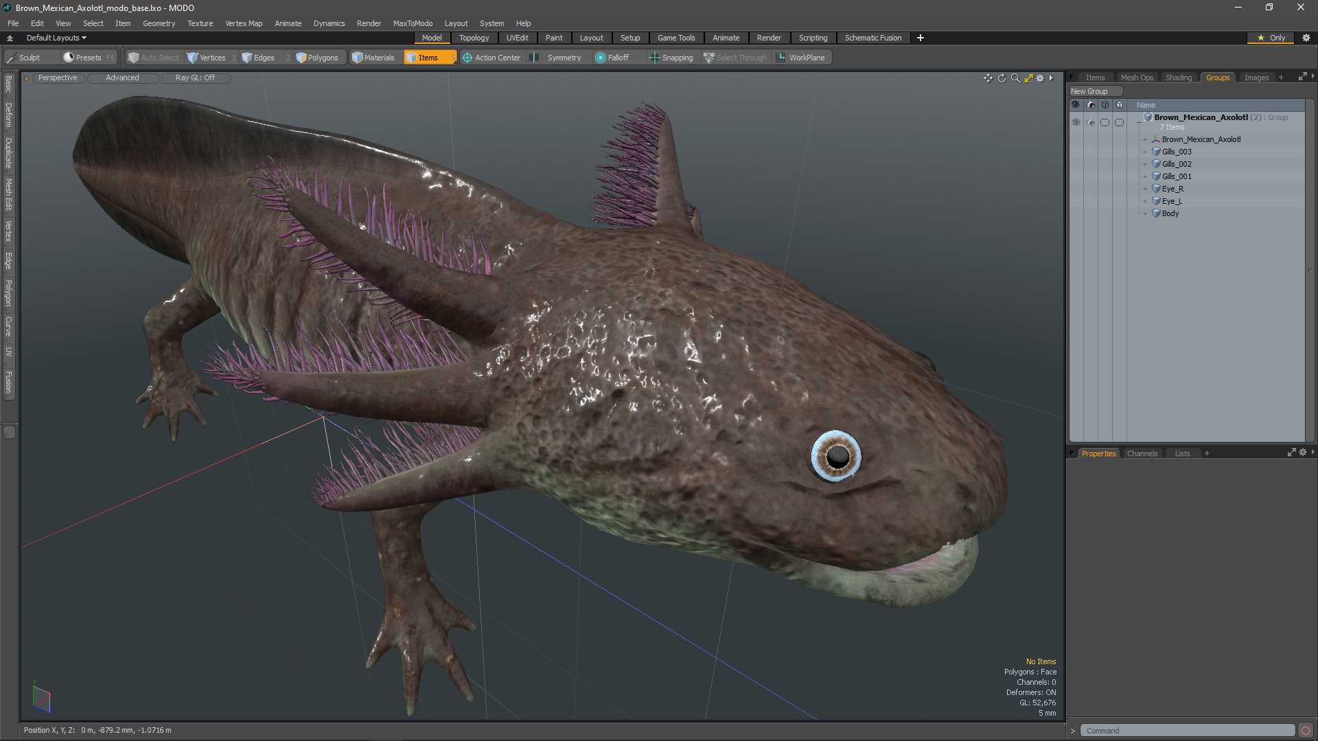Activate Items selection mode
The width and height of the screenshot is (1318, 741).
429,58
